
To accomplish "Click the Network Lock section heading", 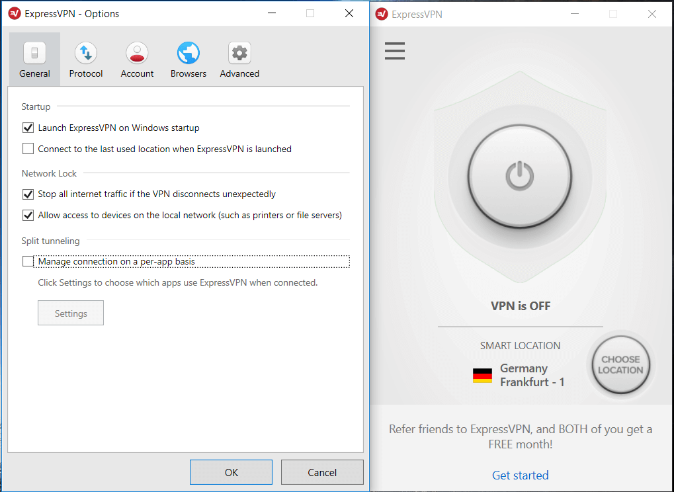I will tap(49, 174).
